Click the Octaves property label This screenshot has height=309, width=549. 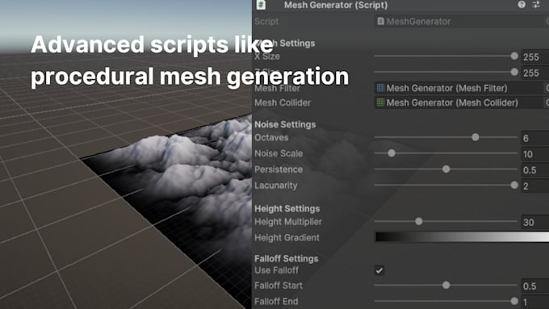point(271,137)
